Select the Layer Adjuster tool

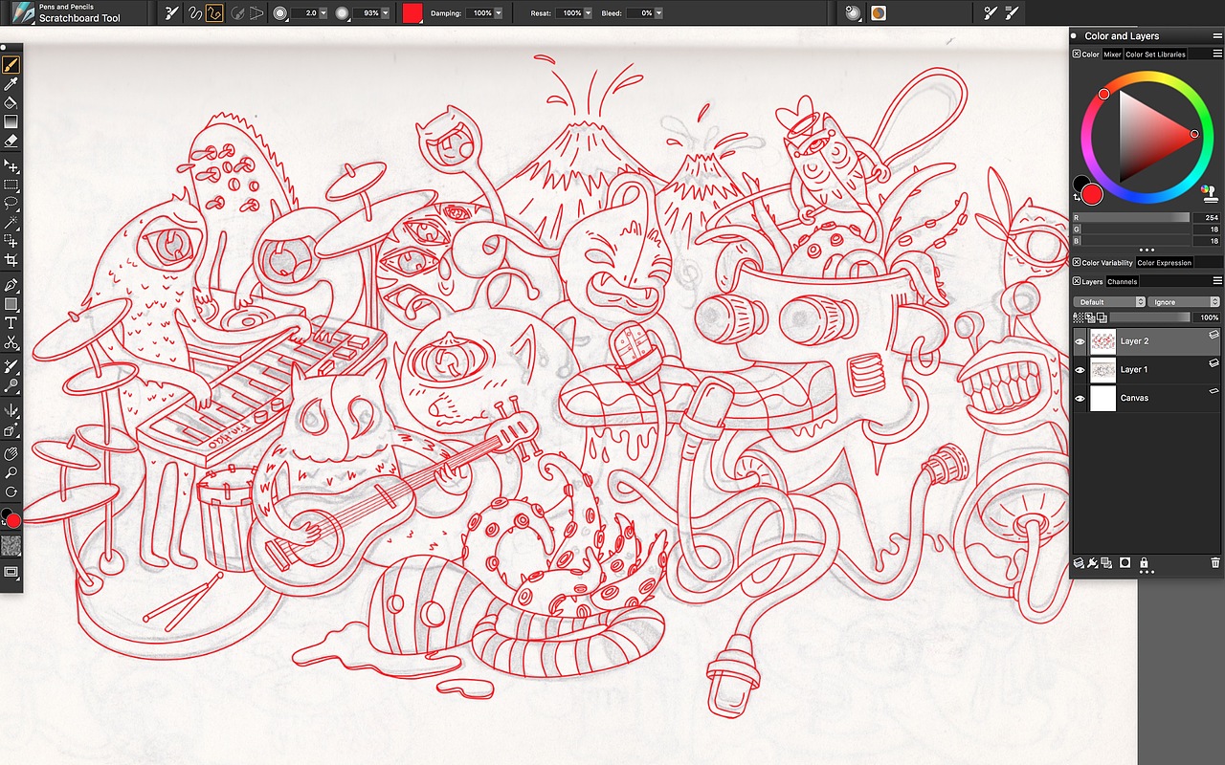pyautogui.click(x=11, y=166)
